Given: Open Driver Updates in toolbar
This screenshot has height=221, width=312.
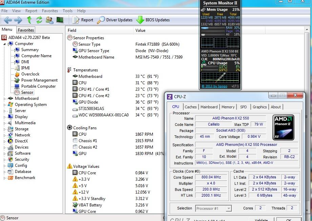Looking at the screenshot, I should click(115, 20).
